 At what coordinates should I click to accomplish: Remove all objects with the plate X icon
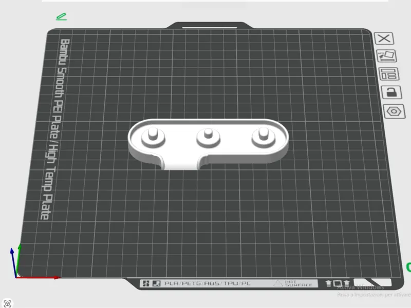pyautogui.click(x=384, y=38)
